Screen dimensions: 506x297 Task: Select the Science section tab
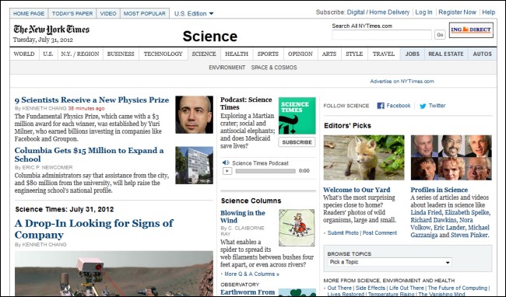coord(204,54)
